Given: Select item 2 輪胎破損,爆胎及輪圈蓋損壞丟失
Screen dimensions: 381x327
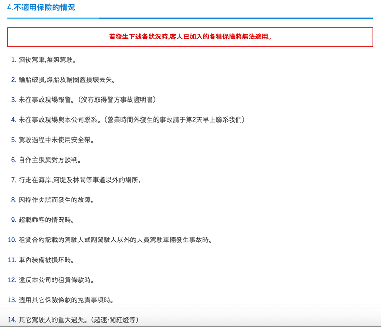Looking at the screenshot, I should pyautogui.click(x=67, y=80).
